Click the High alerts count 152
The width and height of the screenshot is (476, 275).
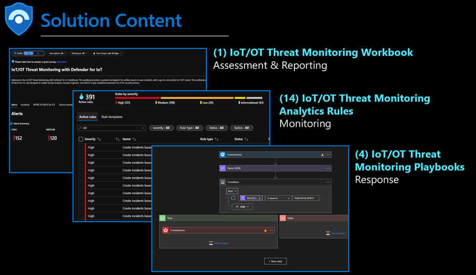click(x=18, y=138)
